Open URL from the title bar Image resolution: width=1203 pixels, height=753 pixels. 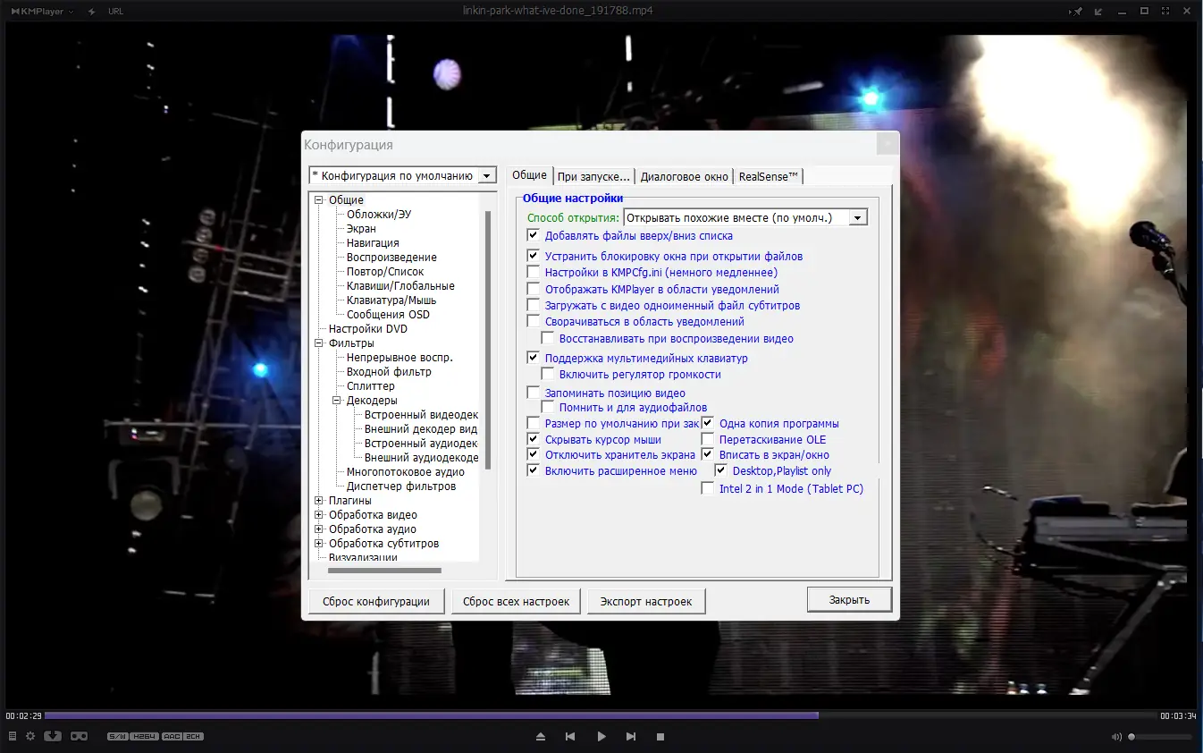(115, 12)
